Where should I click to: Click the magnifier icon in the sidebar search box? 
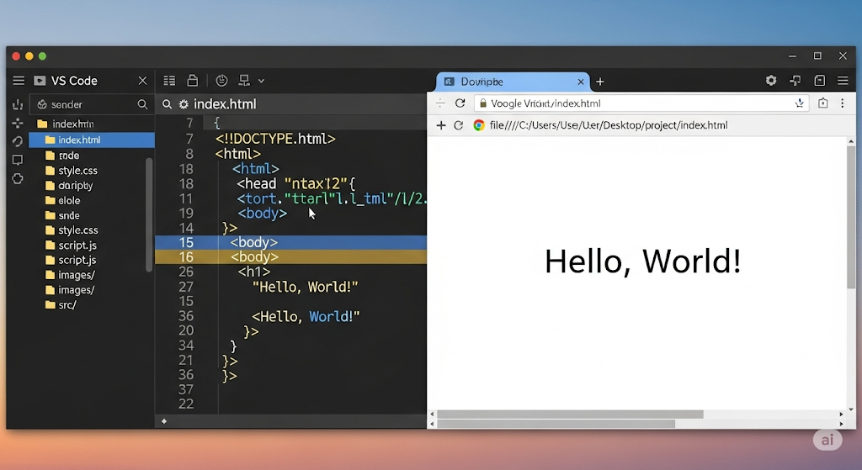[x=142, y=104]
